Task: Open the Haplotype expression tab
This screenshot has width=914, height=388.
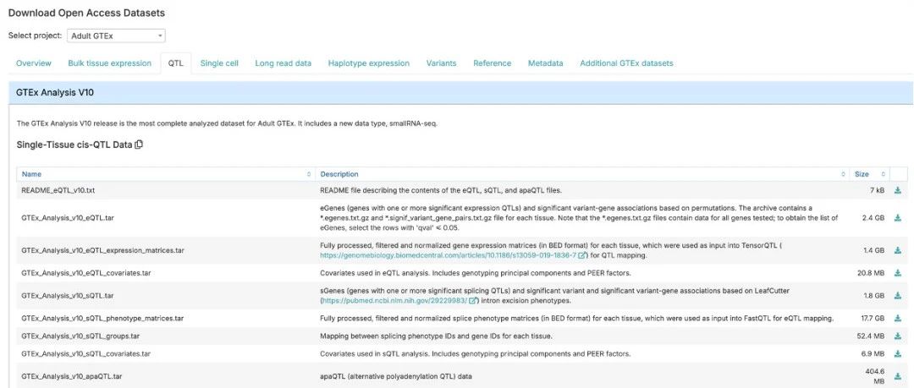Action: tap(369, 63)
